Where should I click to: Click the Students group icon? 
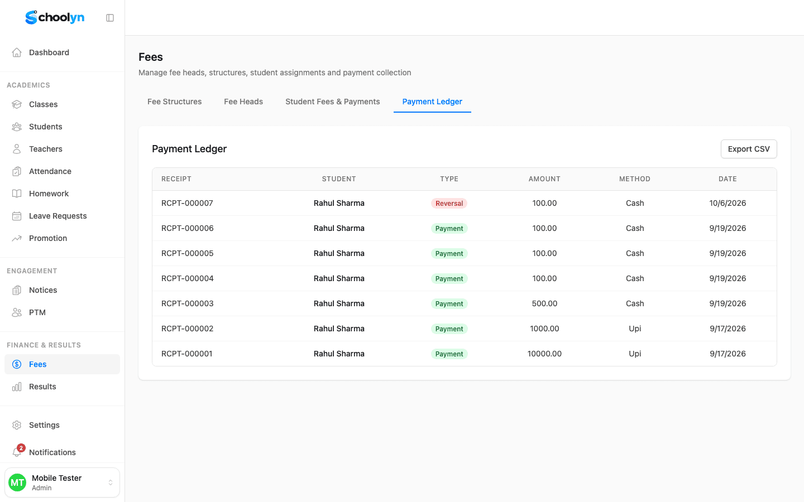click(17, 127)
